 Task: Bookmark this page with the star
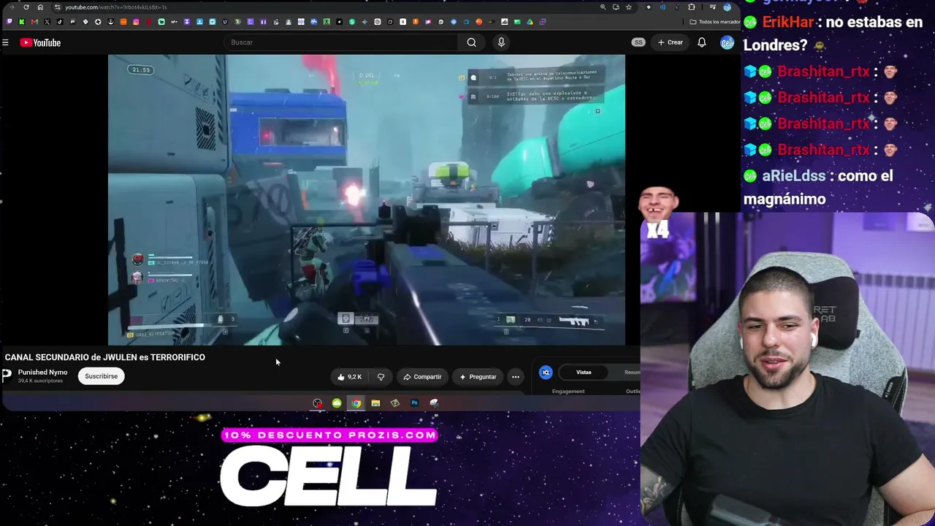(628, 7)
